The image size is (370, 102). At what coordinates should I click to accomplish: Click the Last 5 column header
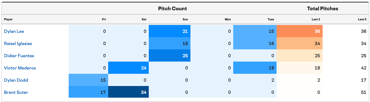(362, 20)
